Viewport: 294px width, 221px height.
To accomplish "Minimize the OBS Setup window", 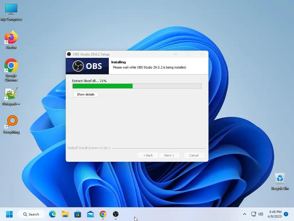I will [176, 54].
